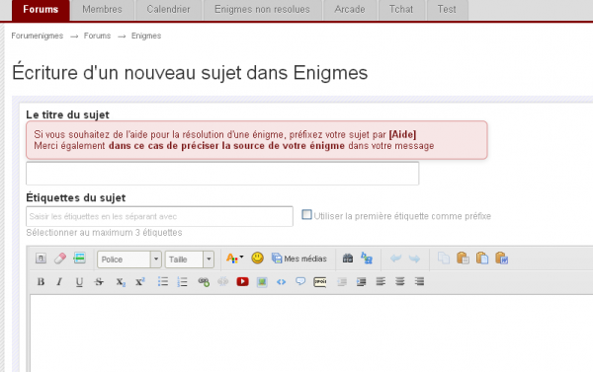Viewport: 593px width, 372px height.
Task: Click the source mode toggle icon
Action: (41, 259)
